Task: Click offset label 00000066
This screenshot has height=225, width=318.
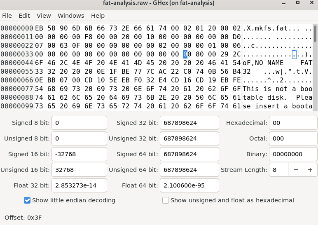Action: click(17, 80)
